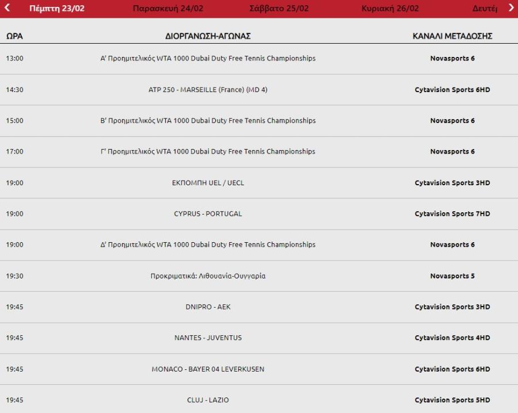
Task: Select the Πέμπτη 23/02 date tab
Action: tap(57, 8)
